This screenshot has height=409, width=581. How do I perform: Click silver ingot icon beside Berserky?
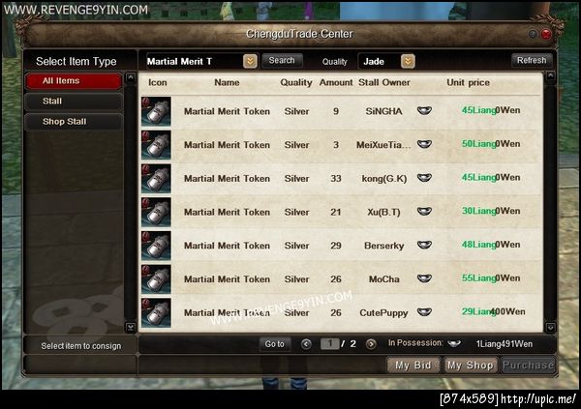pos(424,245)
